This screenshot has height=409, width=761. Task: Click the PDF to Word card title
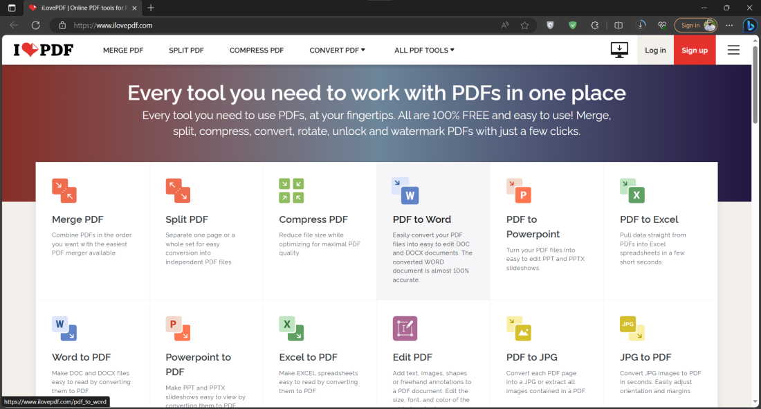(422, 219)
